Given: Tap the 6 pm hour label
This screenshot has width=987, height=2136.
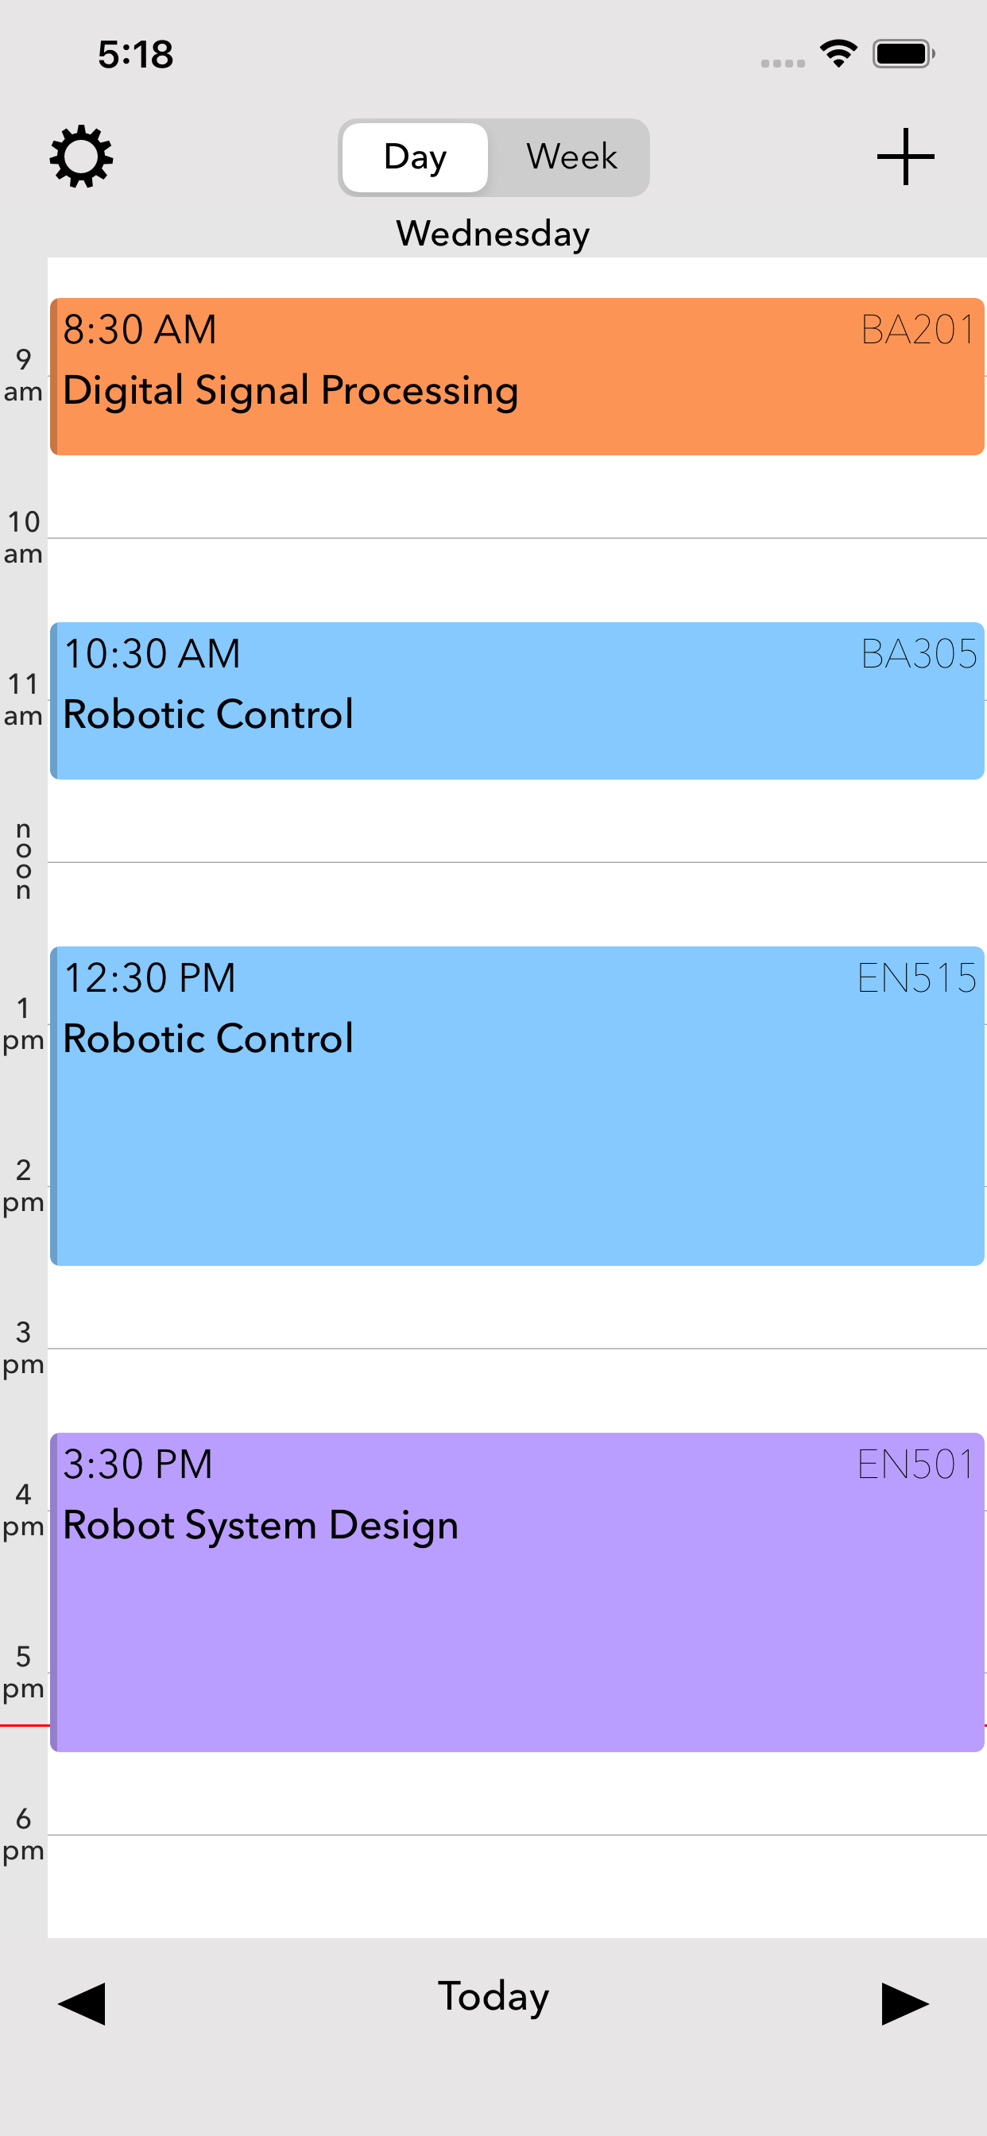Looking at the screenshot, I should point(23,1833).
